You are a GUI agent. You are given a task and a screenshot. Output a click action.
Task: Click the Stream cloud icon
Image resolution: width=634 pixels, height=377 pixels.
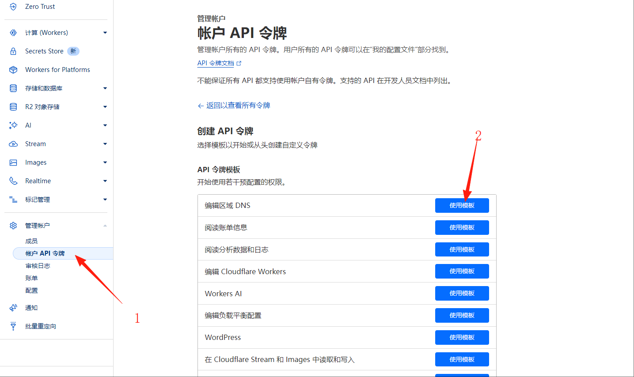13,144
